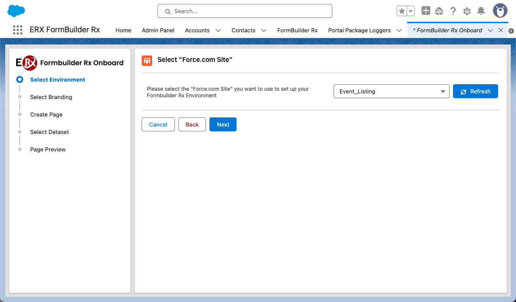
Task: Open the Favorites star icon
Action: point(402,11)
